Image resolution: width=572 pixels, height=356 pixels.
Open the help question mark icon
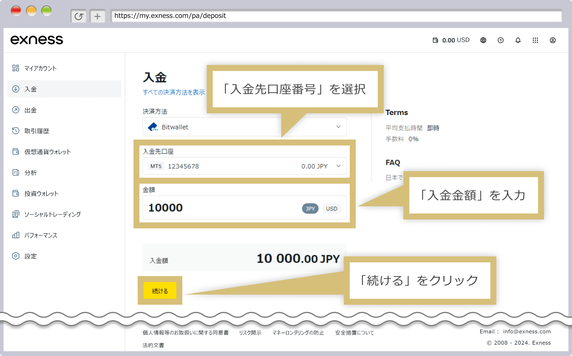tap(500, 40)
